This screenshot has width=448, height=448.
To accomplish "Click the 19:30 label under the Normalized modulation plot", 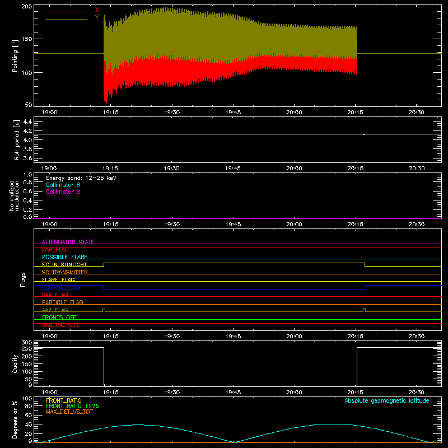I will tap(172, 225).
